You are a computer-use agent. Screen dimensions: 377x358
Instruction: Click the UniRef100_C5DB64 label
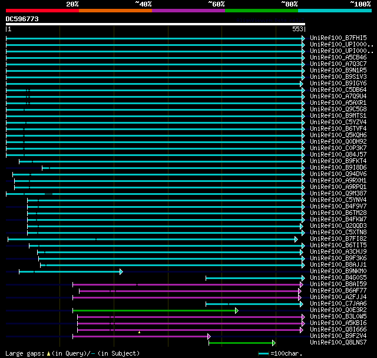[338, 90]
